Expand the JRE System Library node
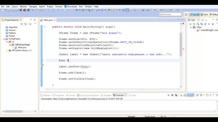The height and width of the screenshot is (122, 218). [x=7, y=50]
